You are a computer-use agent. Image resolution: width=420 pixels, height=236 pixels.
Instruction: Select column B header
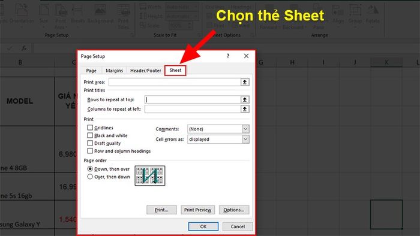point(20,62)
